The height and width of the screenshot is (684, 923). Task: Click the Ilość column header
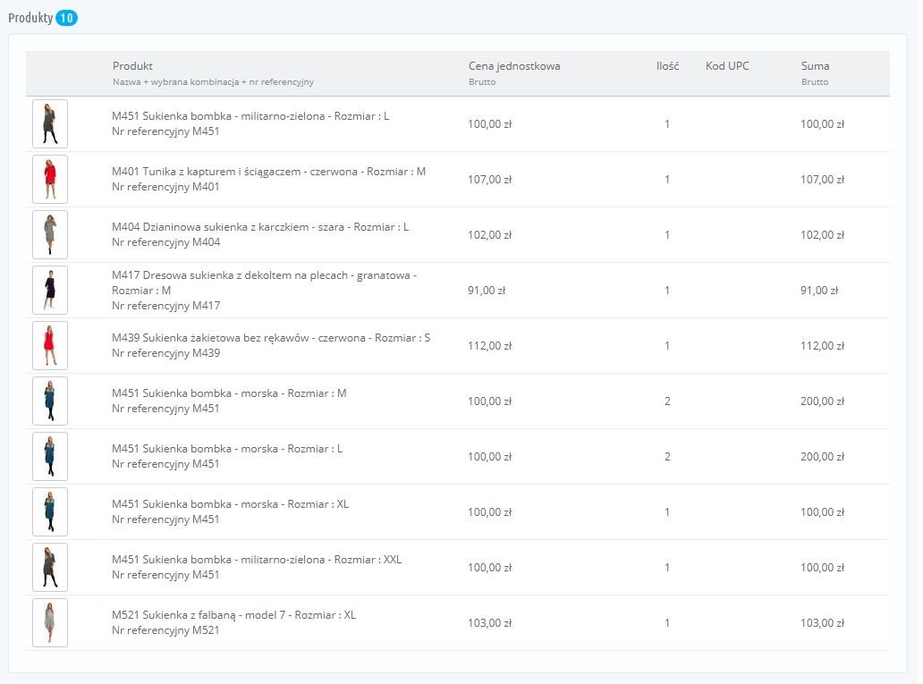[x=667, y=66]
